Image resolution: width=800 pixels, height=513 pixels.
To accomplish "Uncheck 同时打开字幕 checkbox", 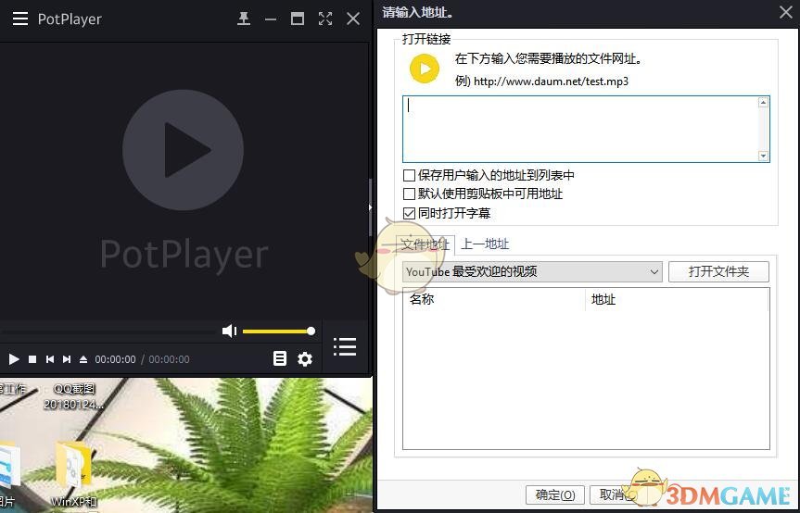I will pos(409,214).
